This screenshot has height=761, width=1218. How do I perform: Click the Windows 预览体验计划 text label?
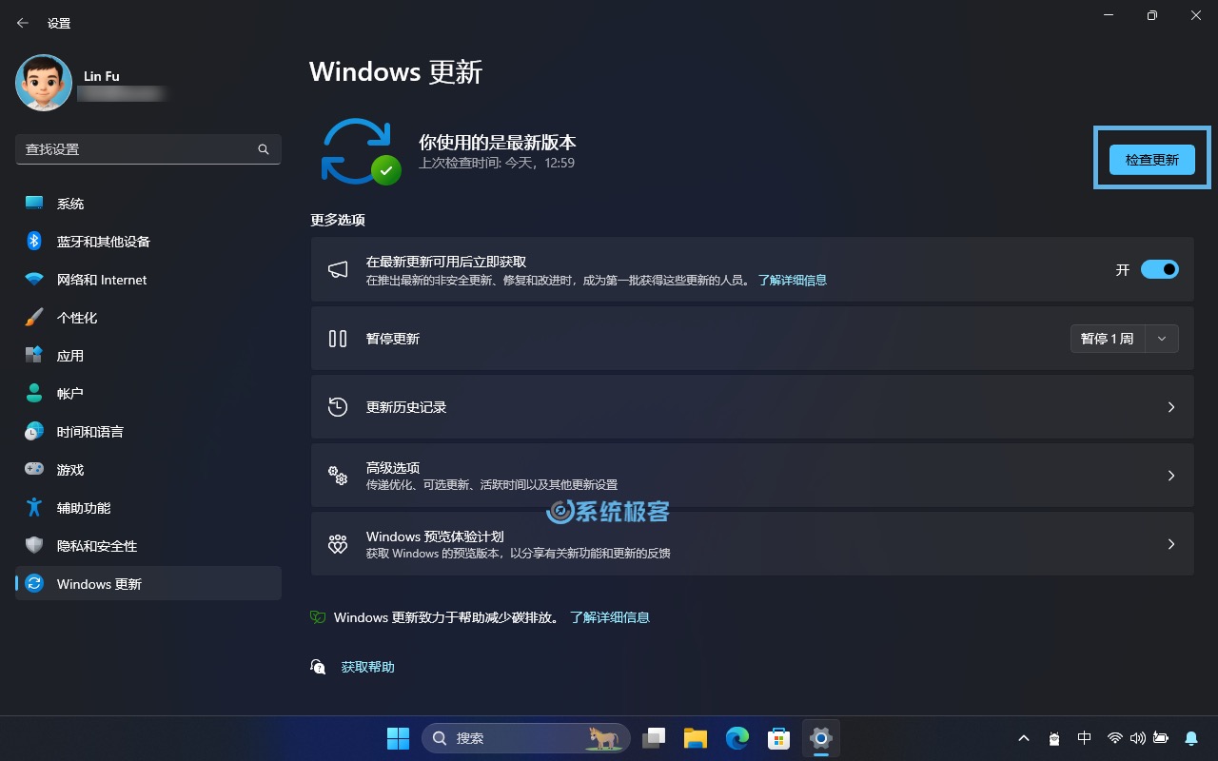pyautogui.click(x=435, y=537)
